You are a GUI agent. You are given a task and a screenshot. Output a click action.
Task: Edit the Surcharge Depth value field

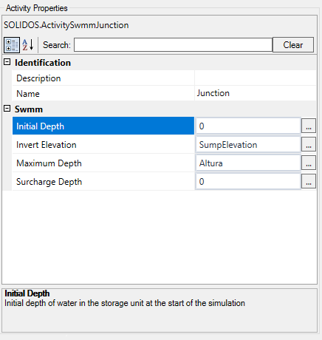[x=248, y=181]
